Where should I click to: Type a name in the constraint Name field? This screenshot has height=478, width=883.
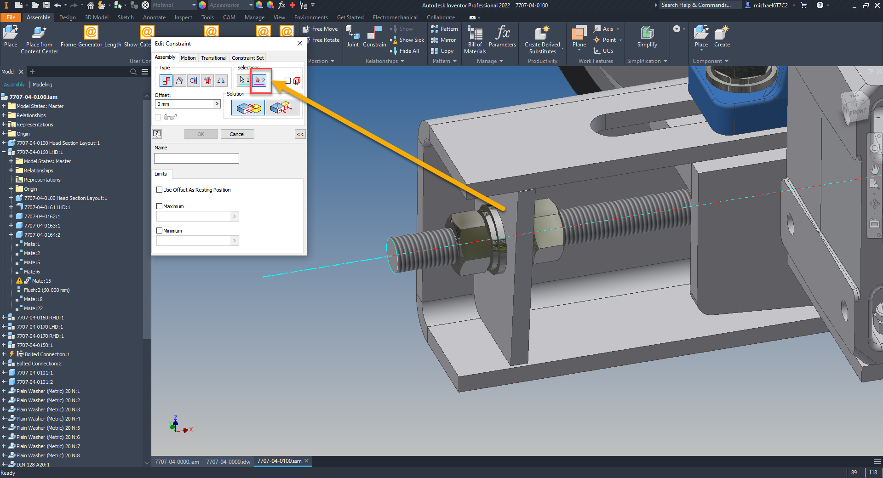[x=196, y=158]
